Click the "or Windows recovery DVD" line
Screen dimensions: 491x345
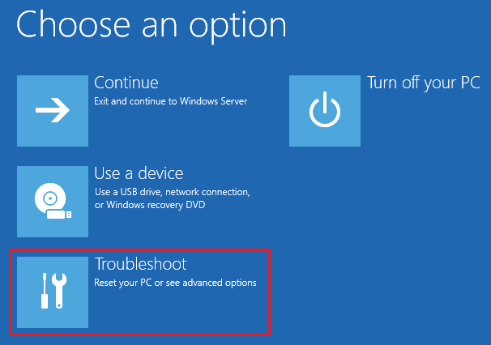tap(150, 205)
